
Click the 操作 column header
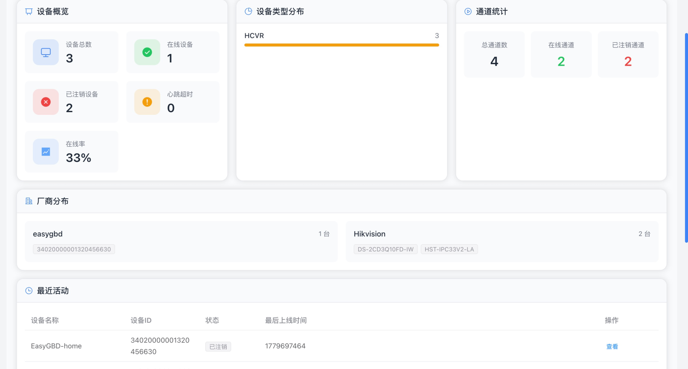(x=612, y=320)
